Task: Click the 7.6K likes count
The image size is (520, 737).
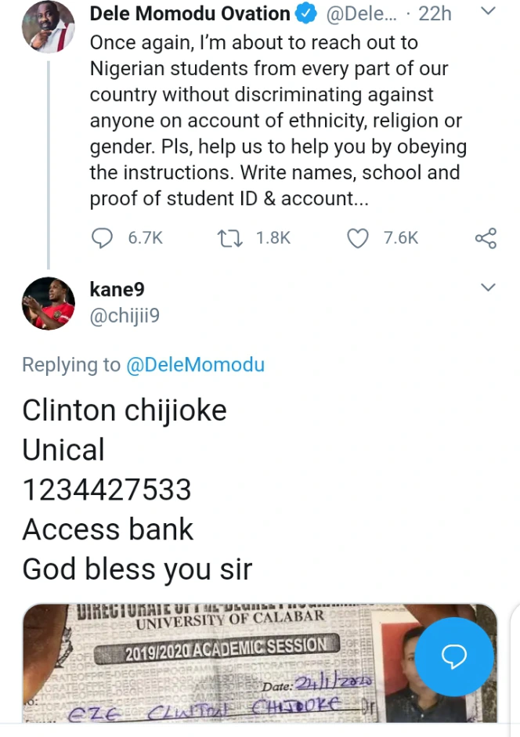Action: 401,238
